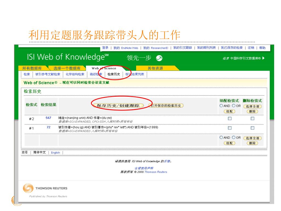Viewport: 281px width, 211px height.
Task: Click the bottom 选择全部 button
Action: coord(252,138)
